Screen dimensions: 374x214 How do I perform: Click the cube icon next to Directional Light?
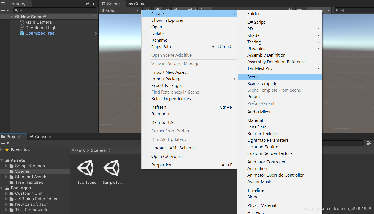pyautogui.click(x=22, y=28)
